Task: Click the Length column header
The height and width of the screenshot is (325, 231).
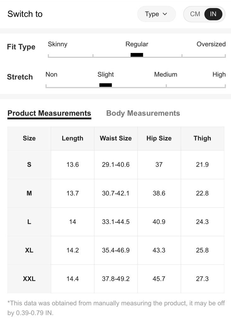Action: tap(73, 138)
